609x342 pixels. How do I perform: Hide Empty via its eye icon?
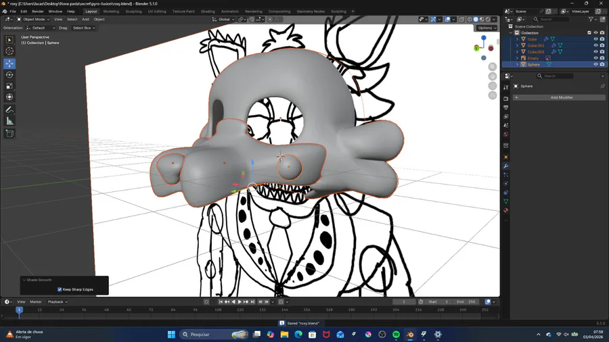pos(595,58)
